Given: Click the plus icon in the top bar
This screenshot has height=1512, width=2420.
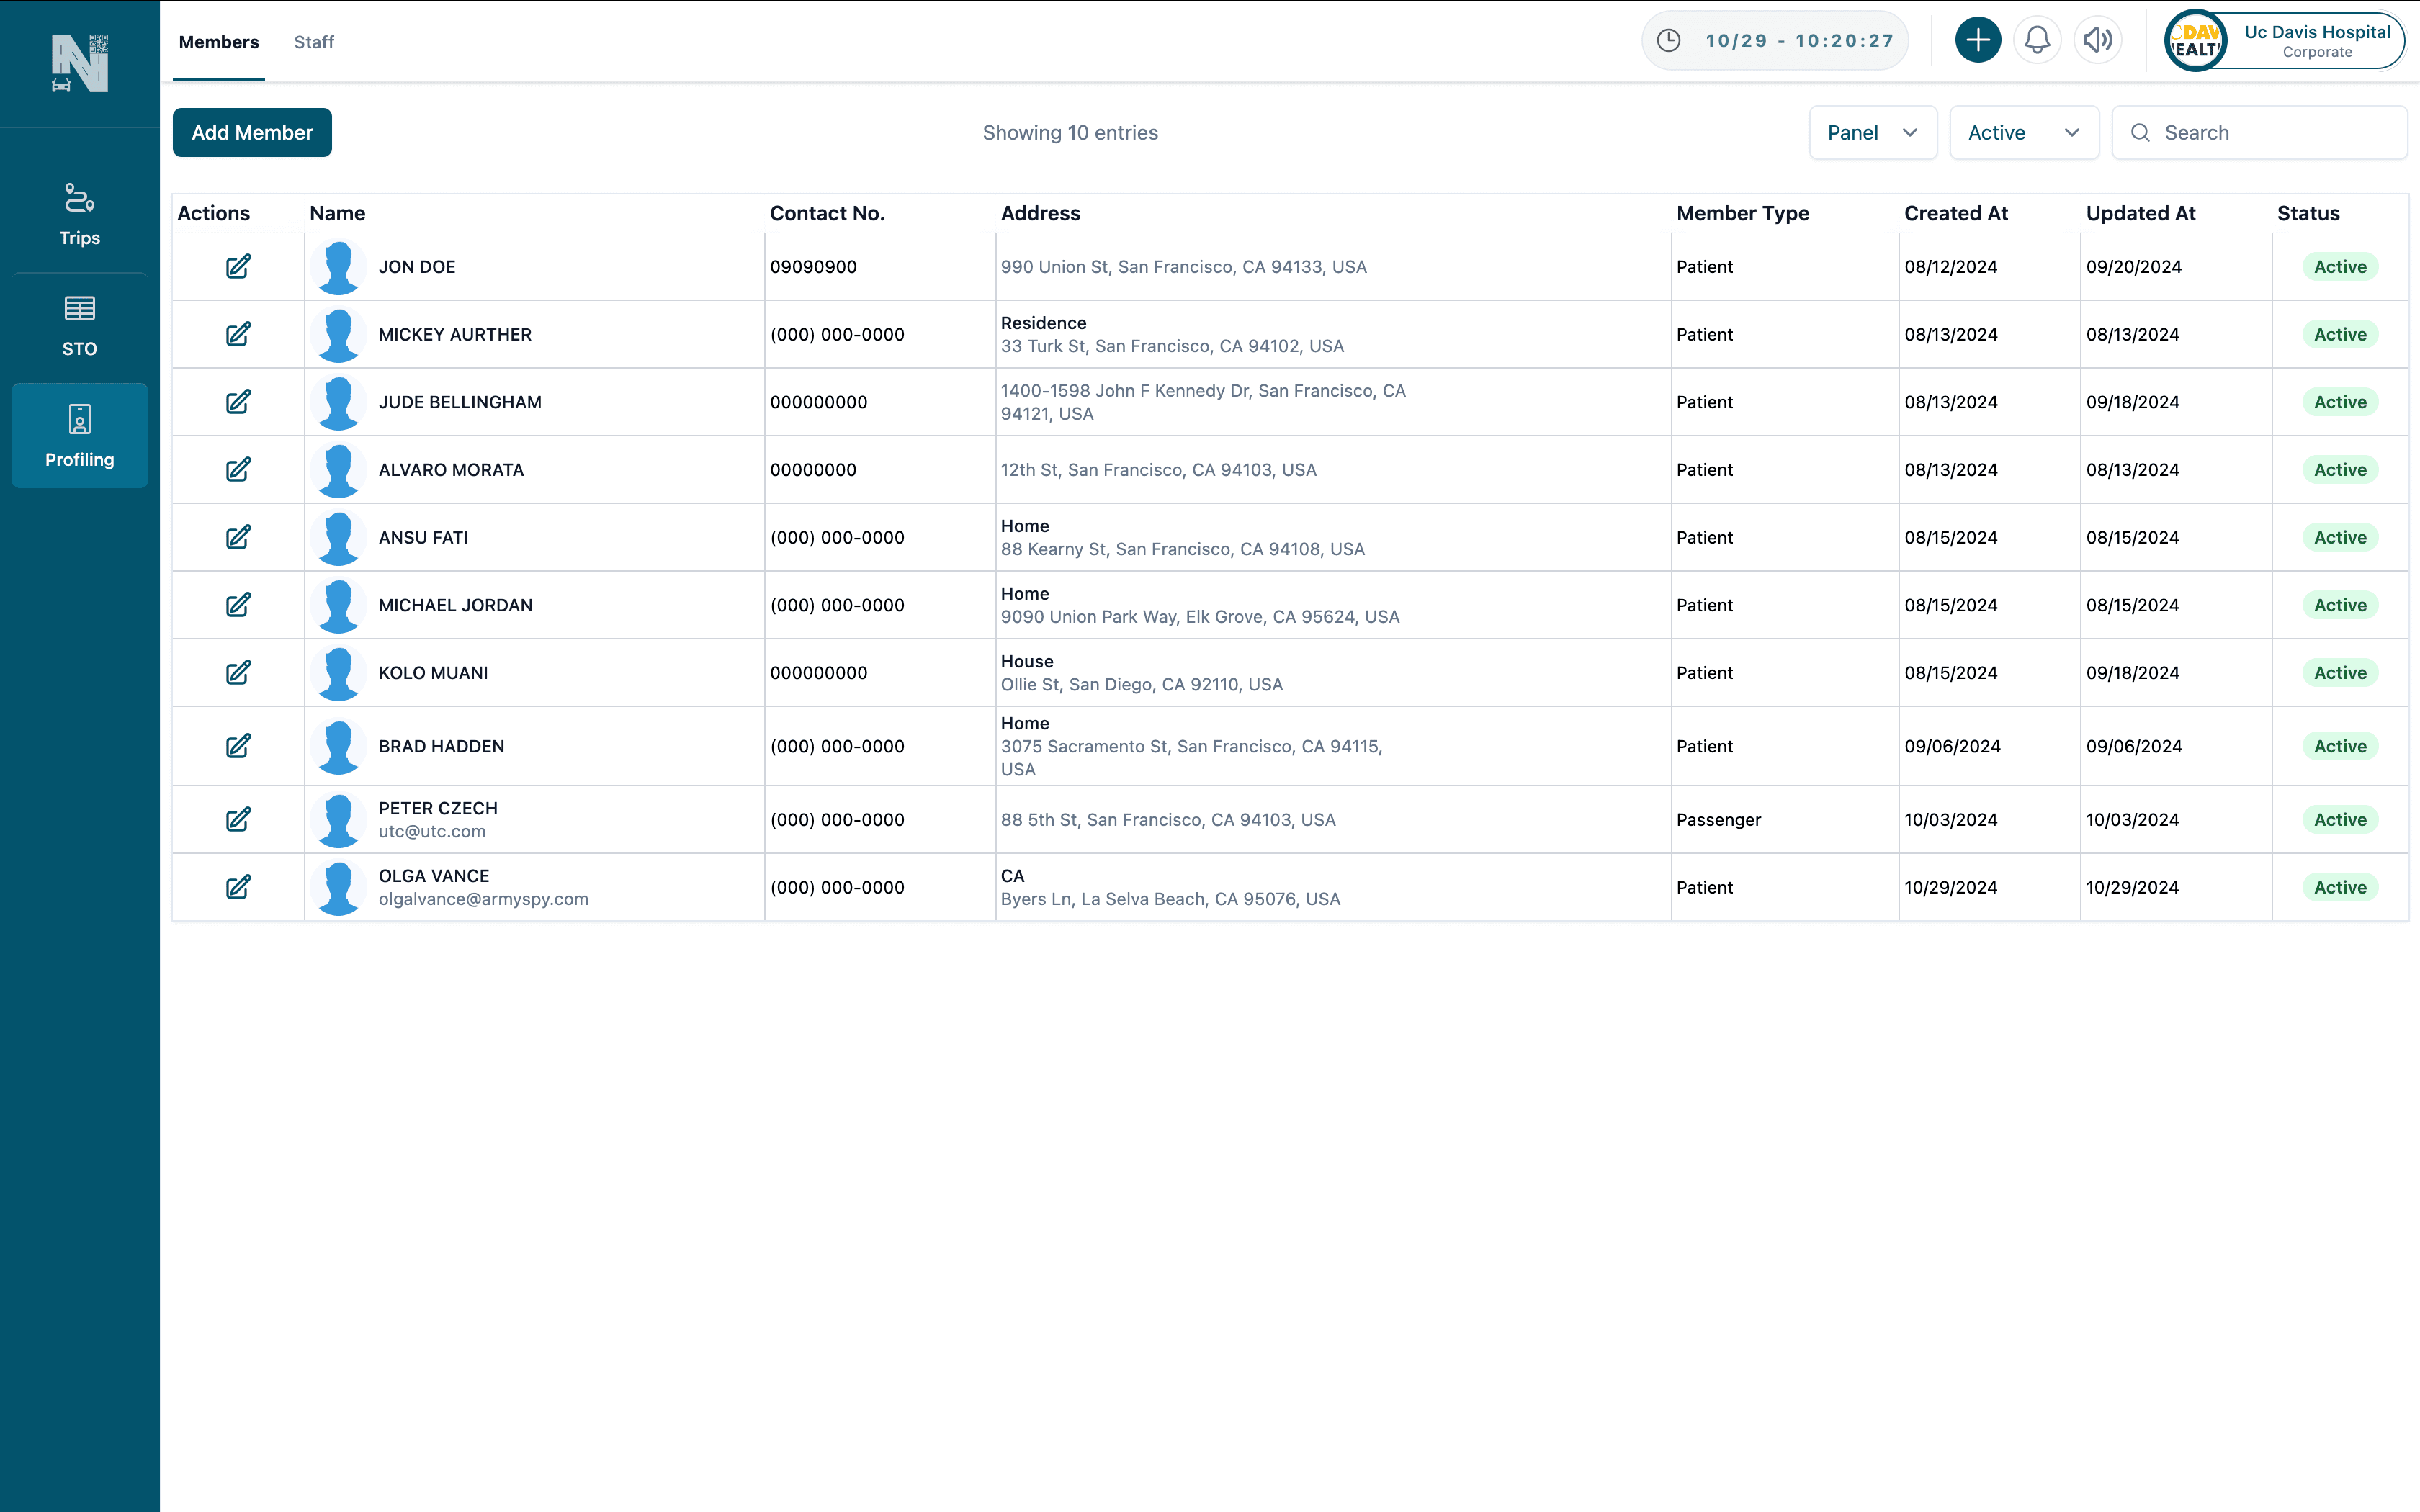Looking at the screenshot, I should [1978, 40].
